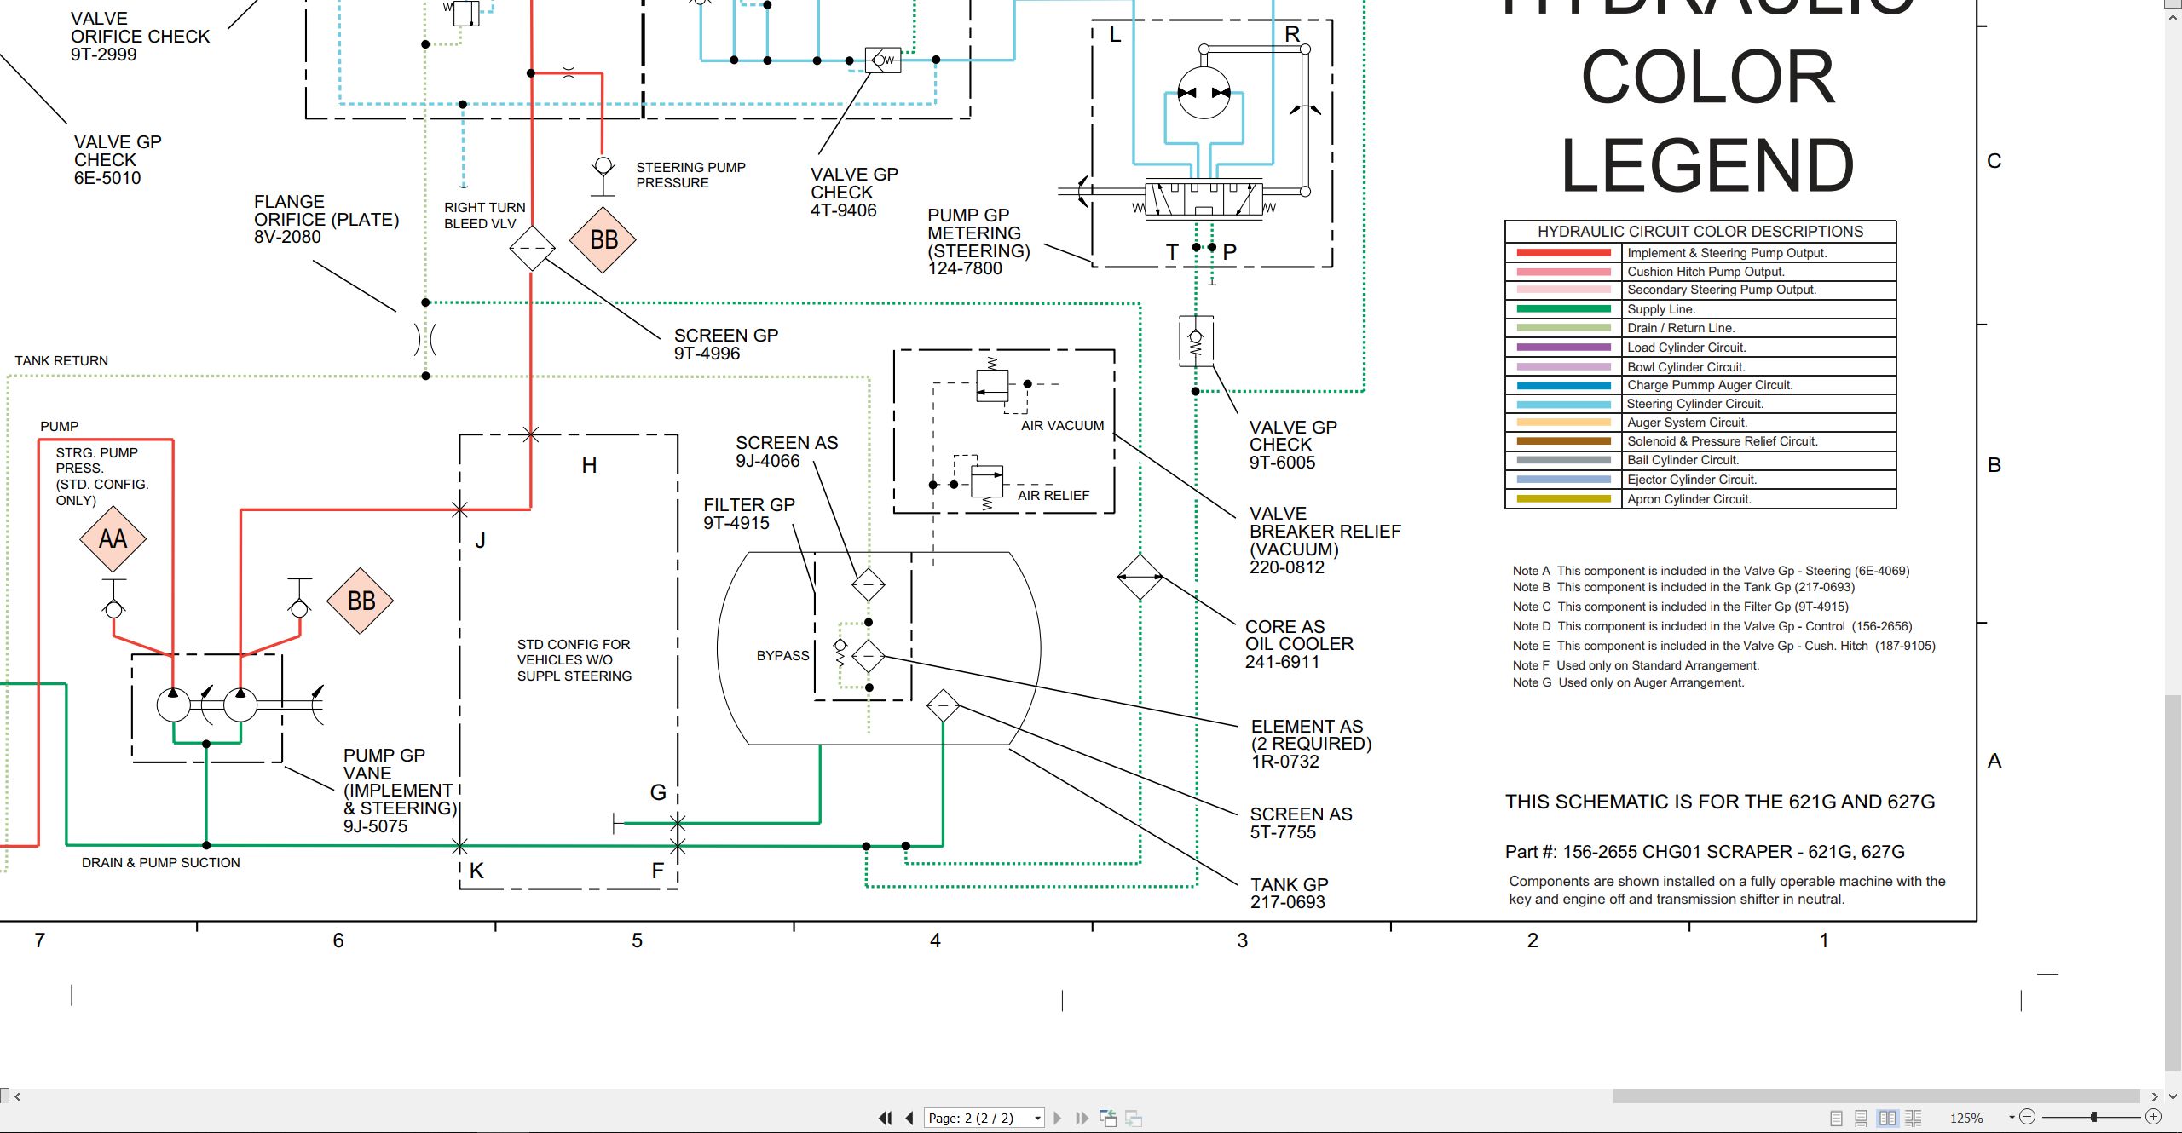Switch to two-page continuous layout
The image size is (2182, 1133).
click(x=1914, y=1118)
